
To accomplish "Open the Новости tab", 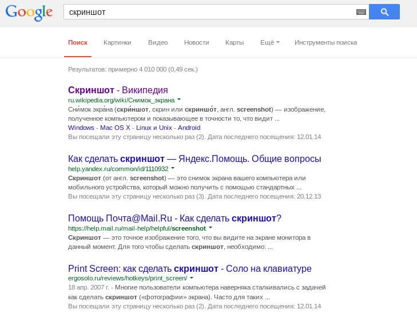I will [x=197, y=42].
